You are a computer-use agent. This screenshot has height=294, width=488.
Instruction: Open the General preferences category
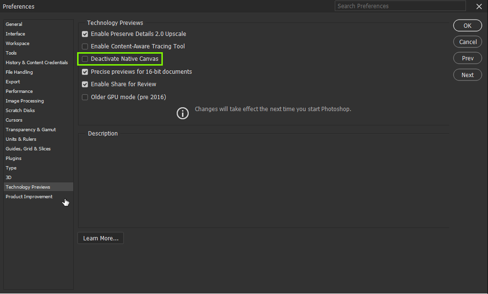coord(14,24)
